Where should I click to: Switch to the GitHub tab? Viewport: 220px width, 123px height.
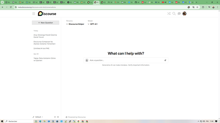137,2
